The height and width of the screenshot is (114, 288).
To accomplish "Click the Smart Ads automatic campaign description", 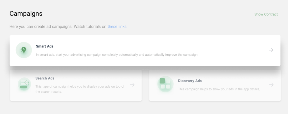I will [x=117, y=55].
